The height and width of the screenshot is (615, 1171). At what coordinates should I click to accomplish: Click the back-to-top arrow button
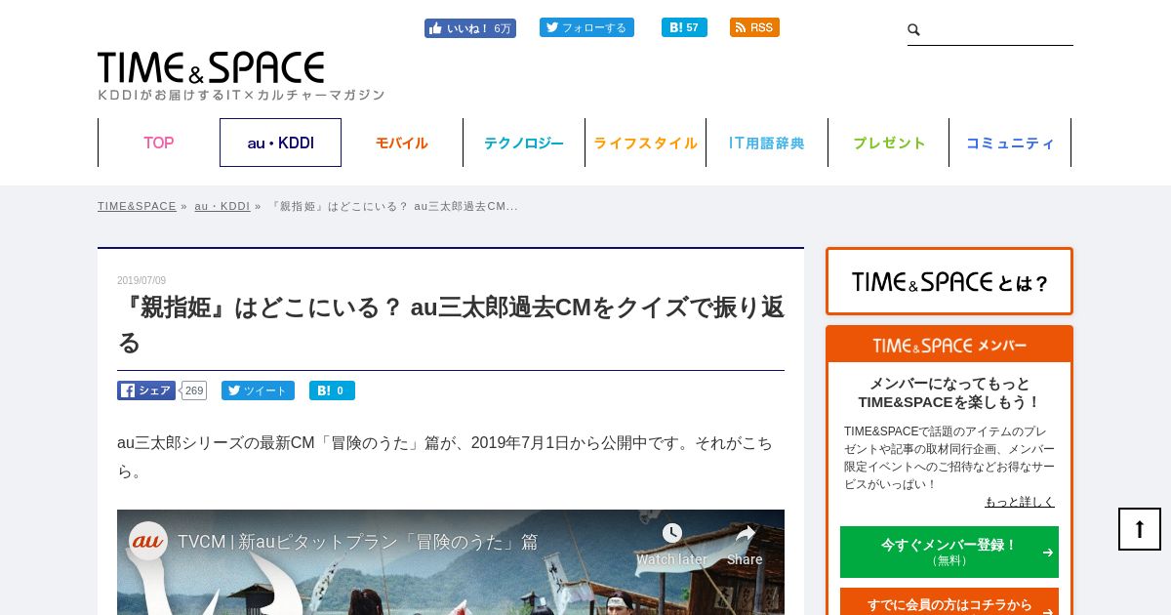[x=1140, y=529]
